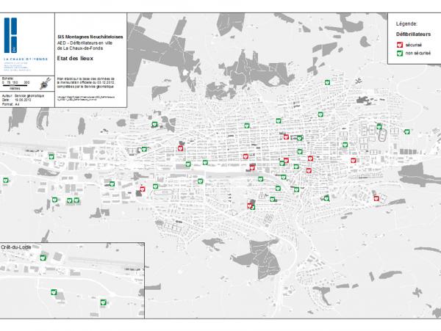Click the 'Etat des lieux' heading

point(72,58)
